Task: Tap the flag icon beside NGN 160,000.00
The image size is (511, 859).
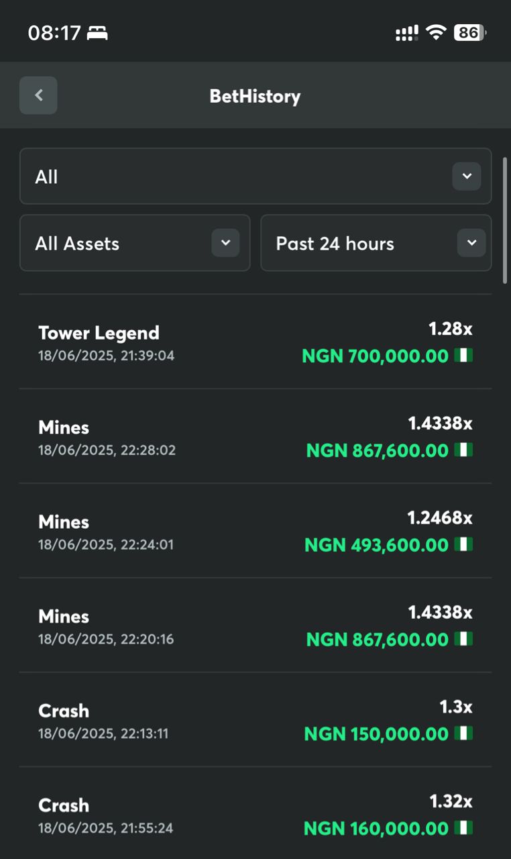Action: click(463, 827)
